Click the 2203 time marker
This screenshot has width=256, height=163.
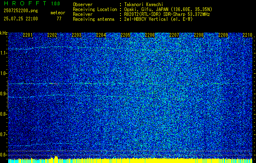(77, 35)
